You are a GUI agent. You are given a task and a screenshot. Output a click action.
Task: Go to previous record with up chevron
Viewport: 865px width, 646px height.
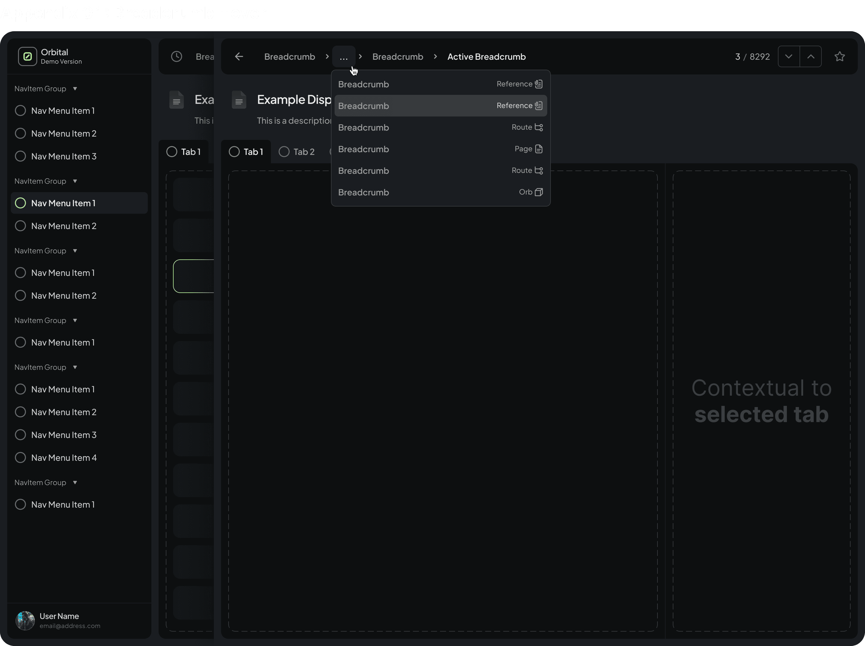(811, 57)
